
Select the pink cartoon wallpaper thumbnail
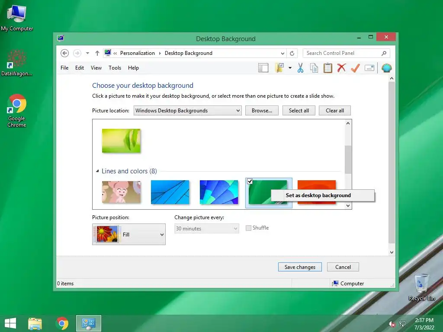pyautogui.click(x=121, y=192)
